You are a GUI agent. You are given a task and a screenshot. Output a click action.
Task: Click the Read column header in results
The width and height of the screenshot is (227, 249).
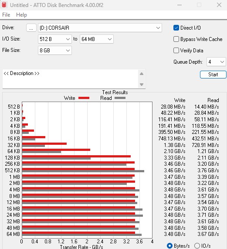tap(213, 100)
